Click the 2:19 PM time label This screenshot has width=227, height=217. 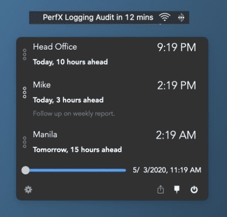tap(176, 85)
